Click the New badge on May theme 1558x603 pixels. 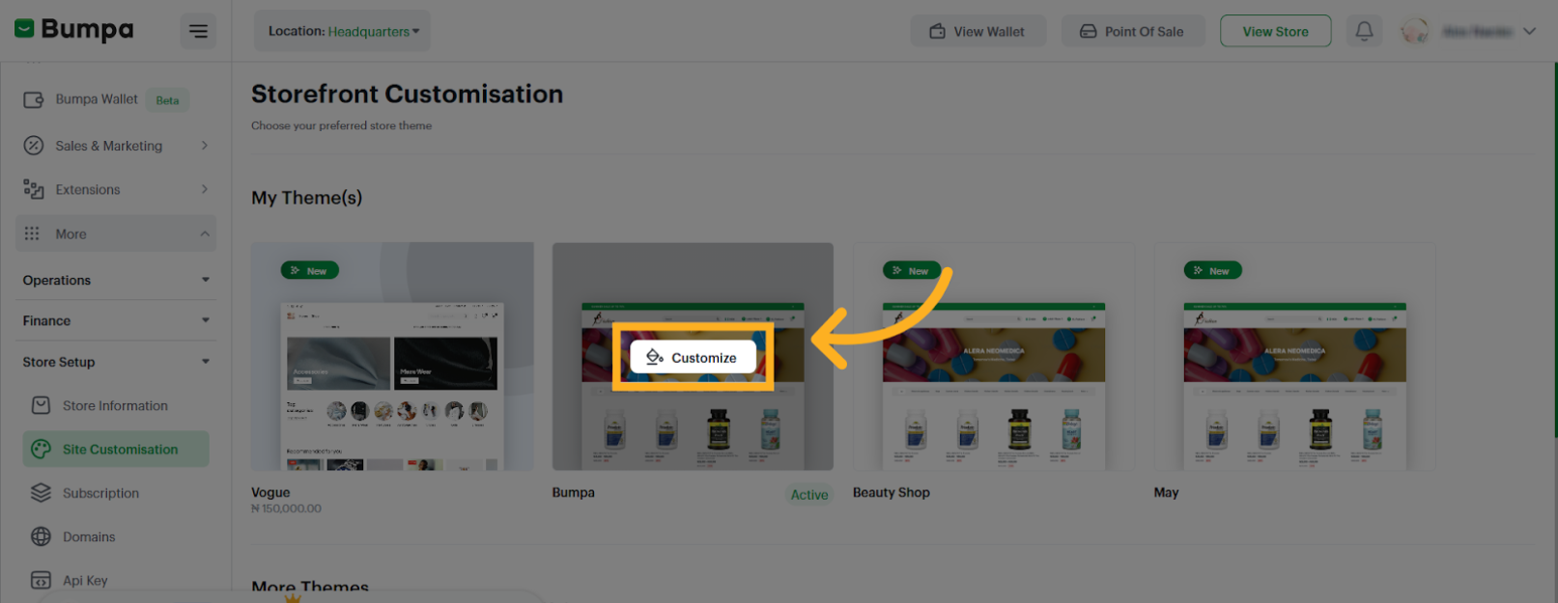click(1212, 270)
